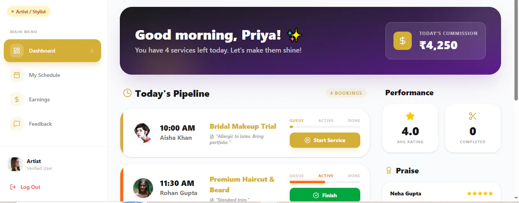Click the Artist avatar in sidebar footer
Image resolution: width=519 pixels, height=203 pixels.
[x=15, y=165]
